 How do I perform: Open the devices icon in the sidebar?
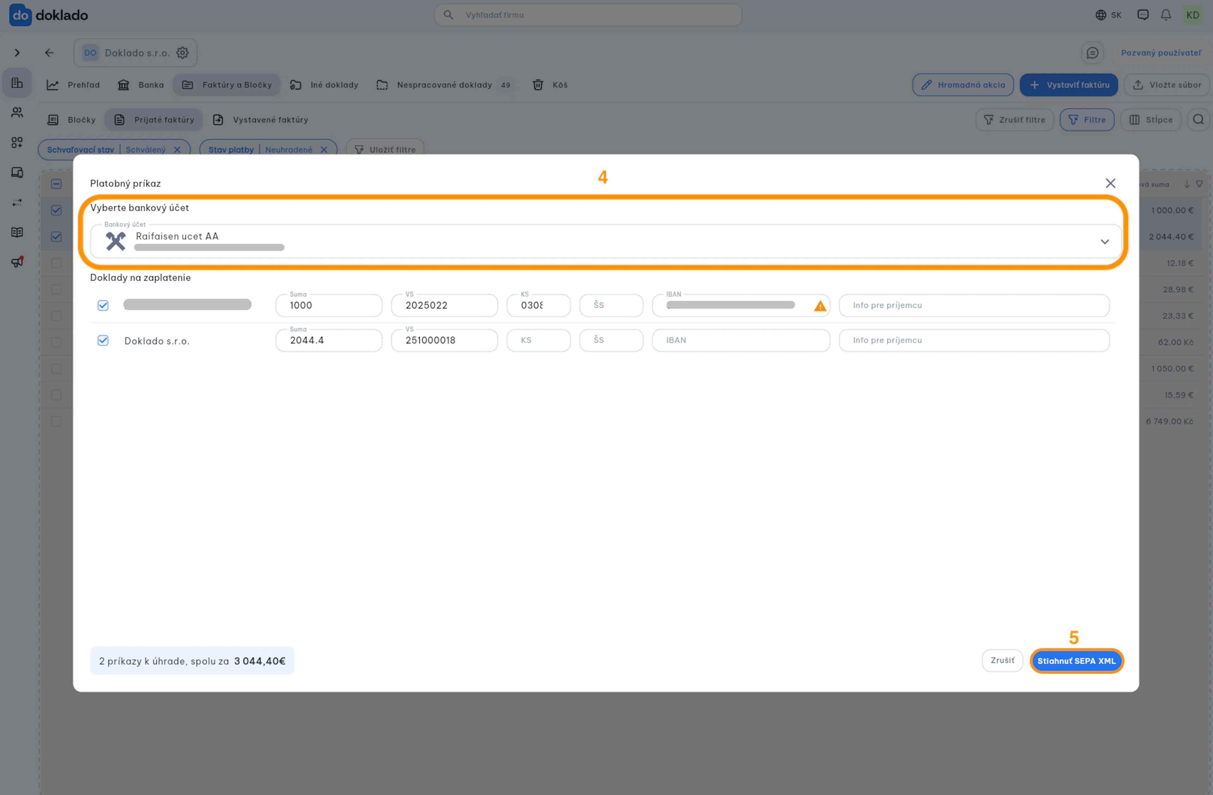17,172
